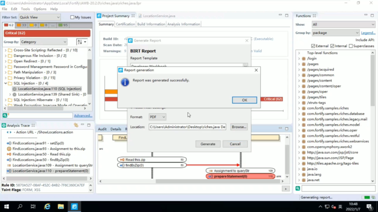Click the Generate button
The height and width of the screenshot is (212, 378).
[208, 144]
